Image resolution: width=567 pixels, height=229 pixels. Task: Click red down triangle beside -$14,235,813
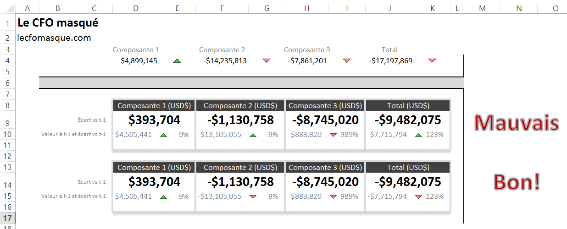click(267, 61)
